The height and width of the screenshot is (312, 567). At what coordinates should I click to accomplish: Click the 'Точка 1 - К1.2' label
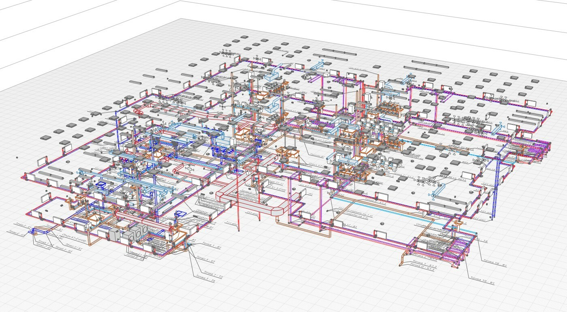click(424, 264)
